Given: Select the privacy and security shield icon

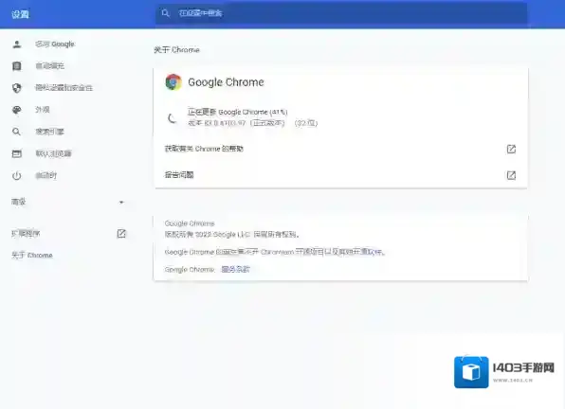Looking at the screenshot, I should point(17,88).
